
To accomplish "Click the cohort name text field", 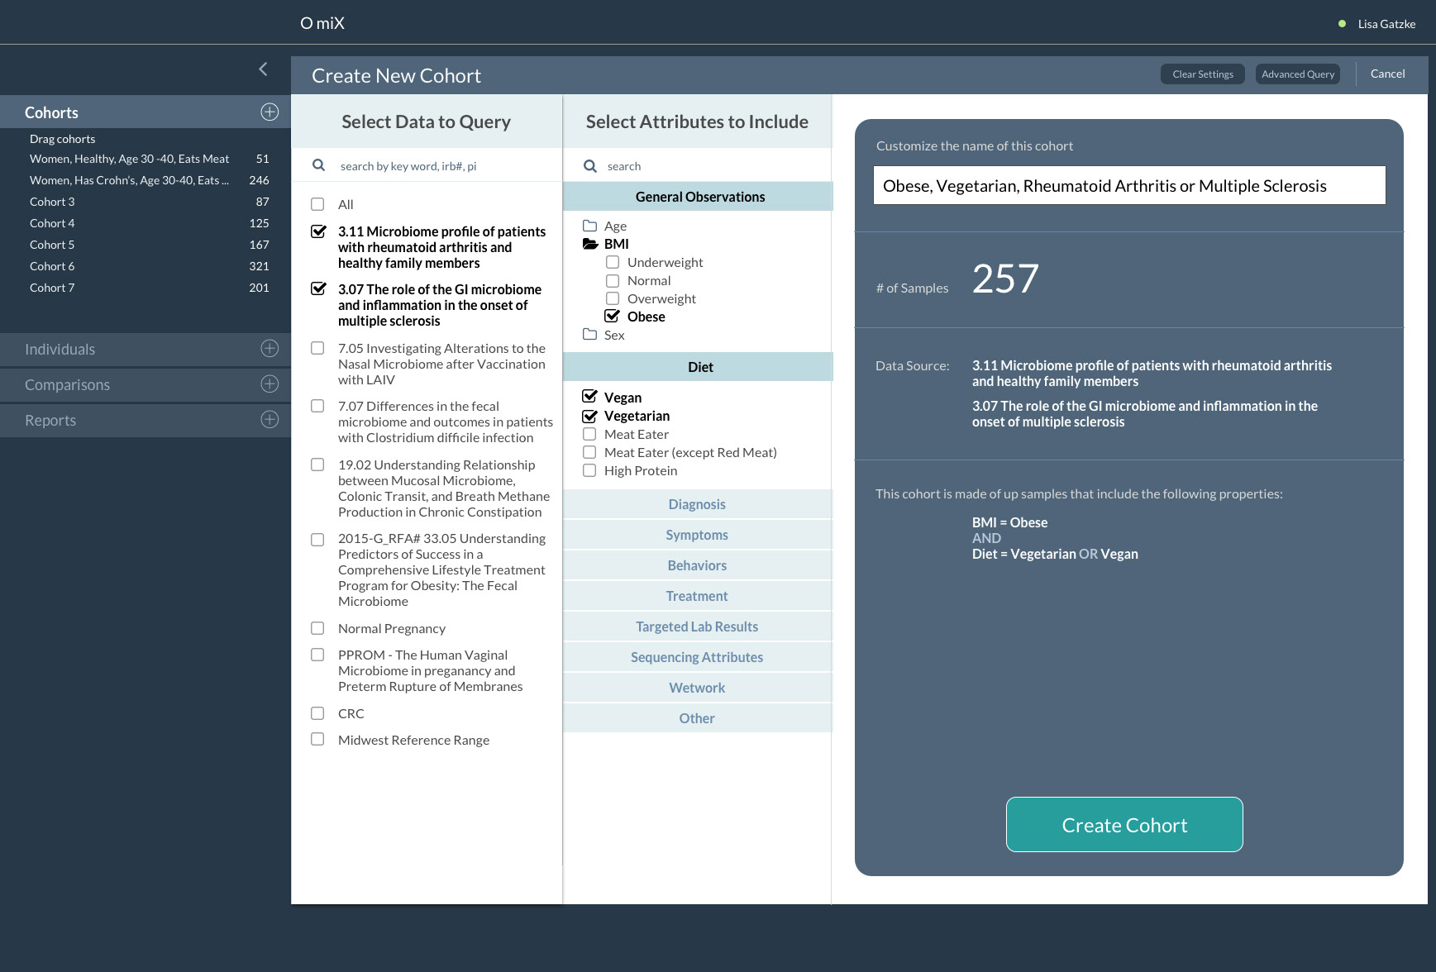I will click(1128, 186).
